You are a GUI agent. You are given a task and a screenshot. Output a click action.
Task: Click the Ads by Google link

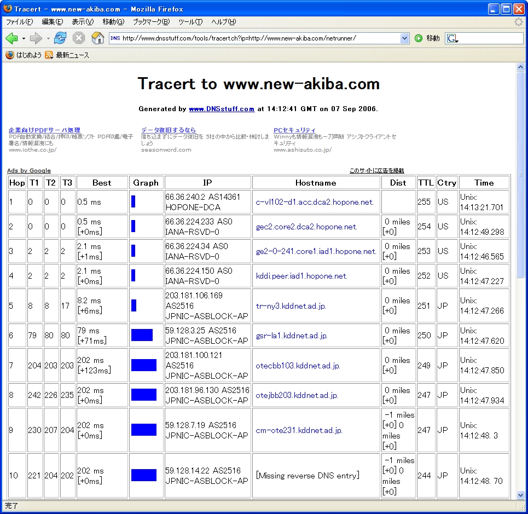pyautogui.click(x=29, y=170)
